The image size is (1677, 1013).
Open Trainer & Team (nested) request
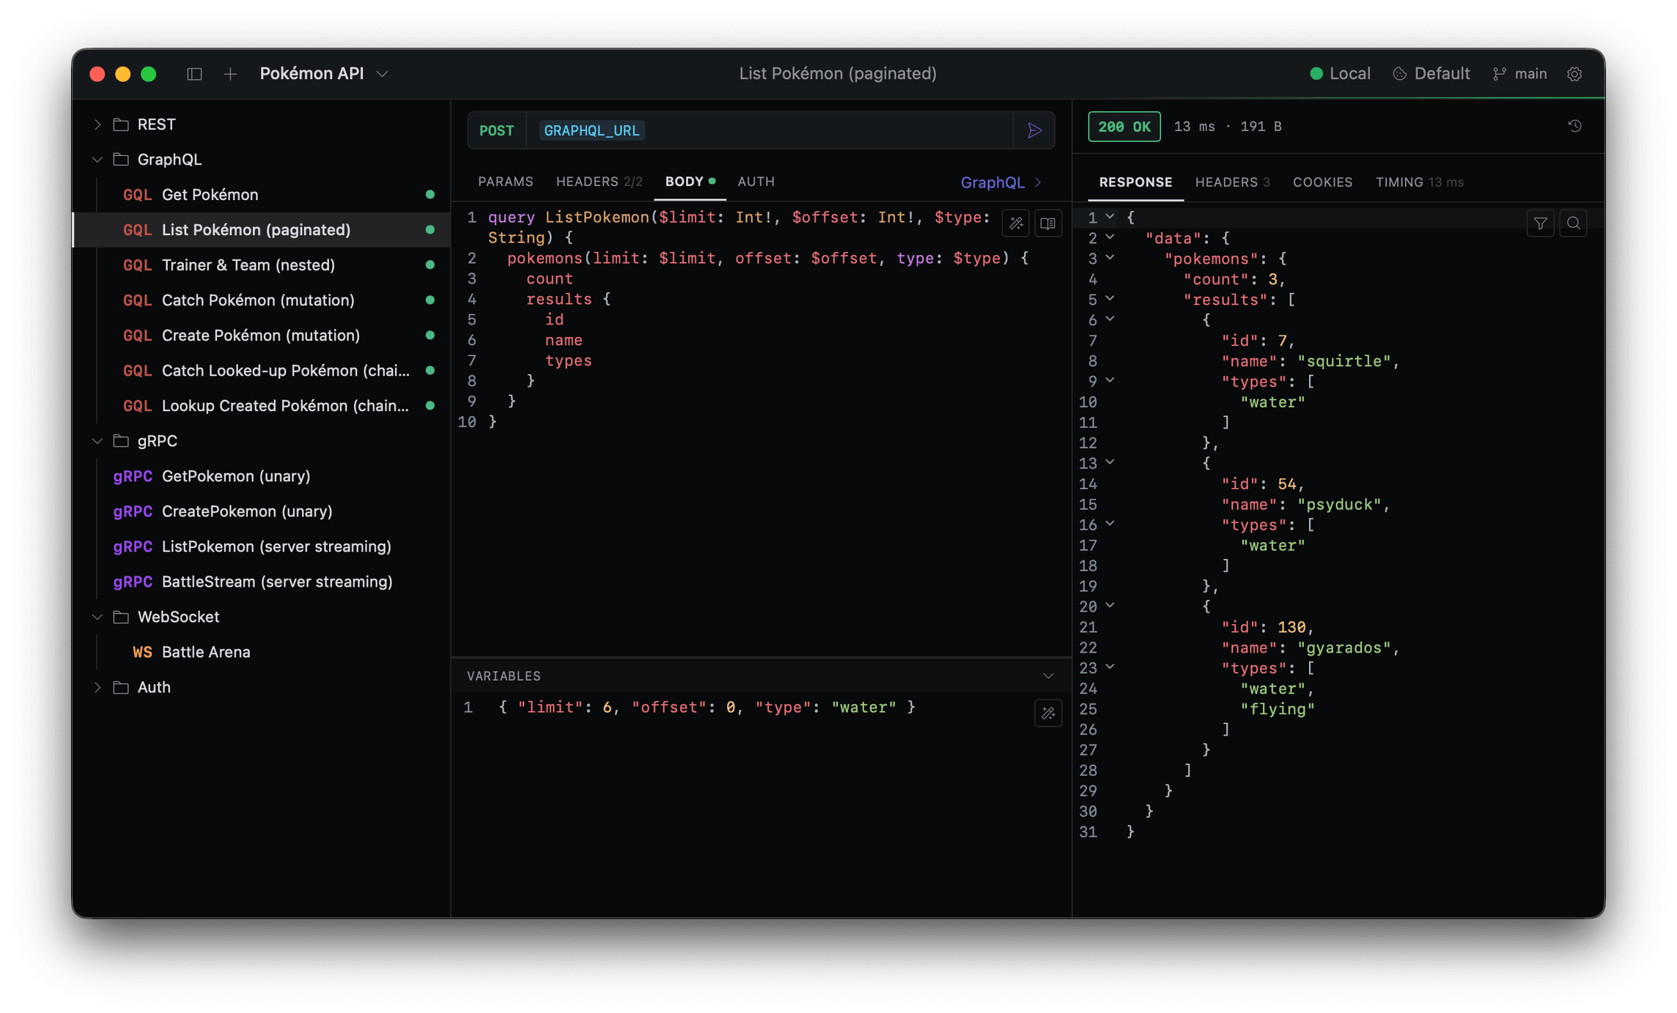coord(261,265)
